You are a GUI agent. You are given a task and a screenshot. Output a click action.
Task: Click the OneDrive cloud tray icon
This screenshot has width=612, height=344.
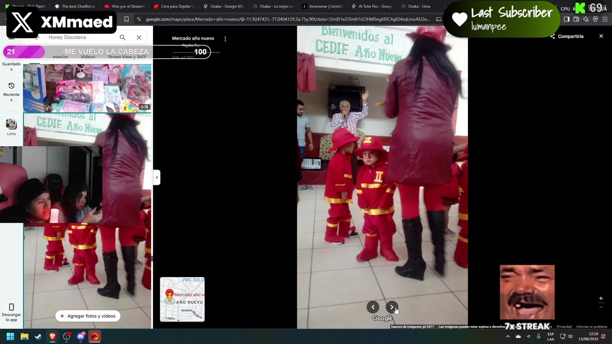[x=518, y=336]
